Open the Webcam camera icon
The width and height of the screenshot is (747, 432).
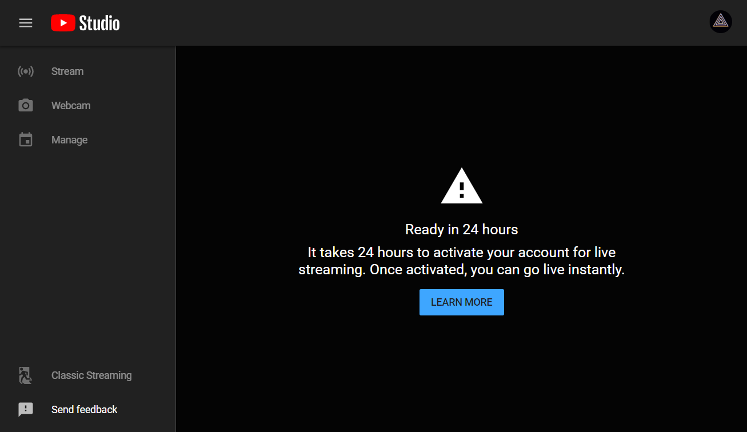[26, 105]
